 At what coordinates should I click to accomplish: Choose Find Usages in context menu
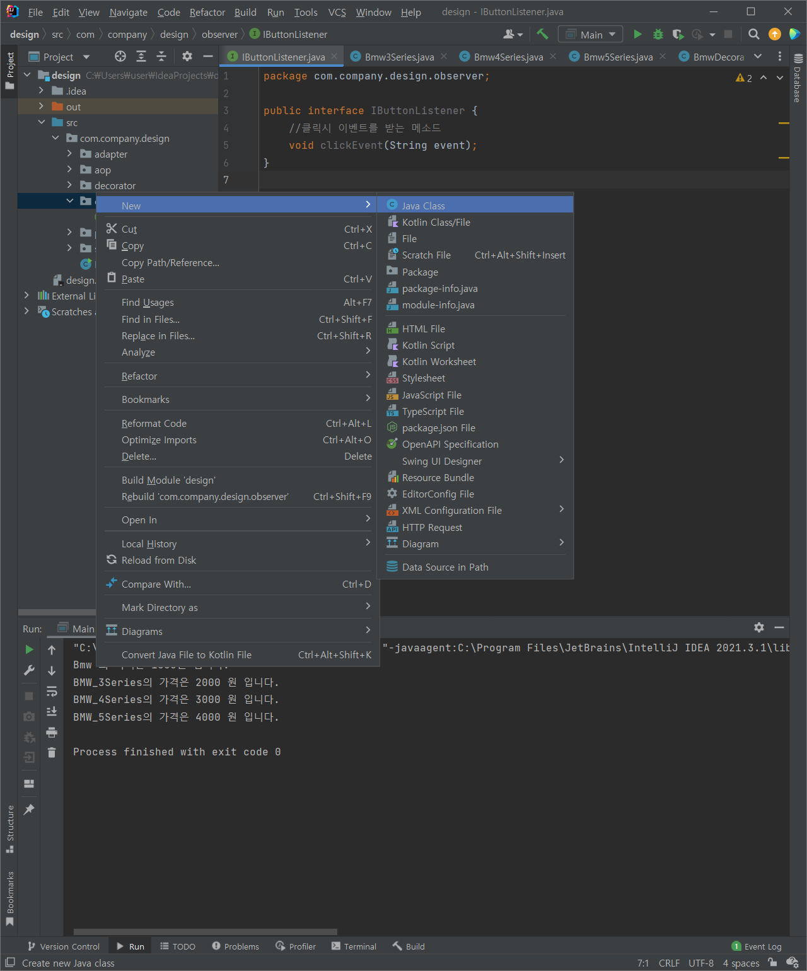click(238, 302)
